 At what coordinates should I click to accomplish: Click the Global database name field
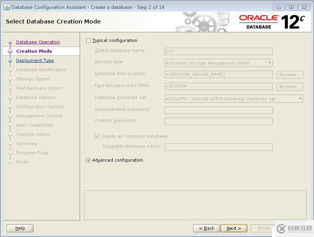[219, 51]
